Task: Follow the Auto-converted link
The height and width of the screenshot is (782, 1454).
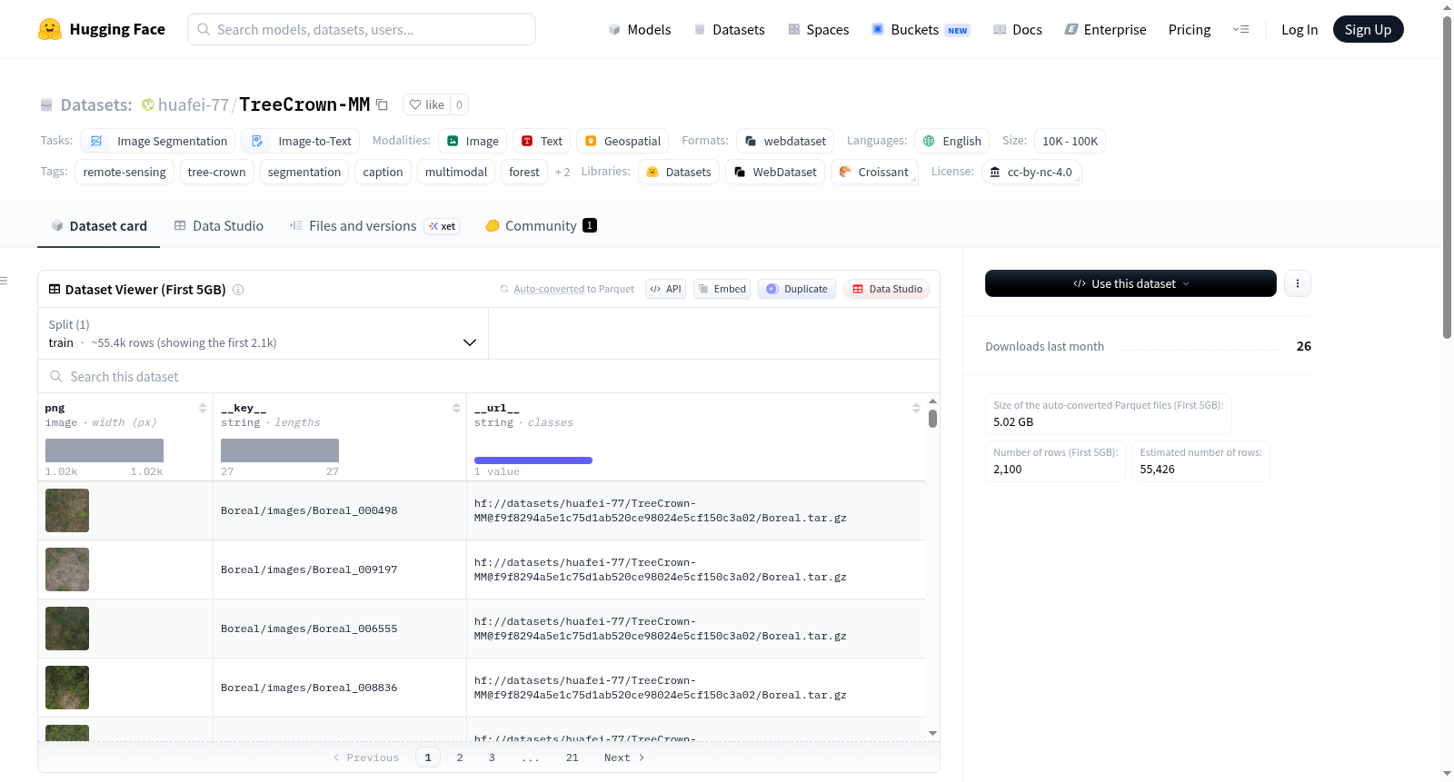Action: [549, 289]
